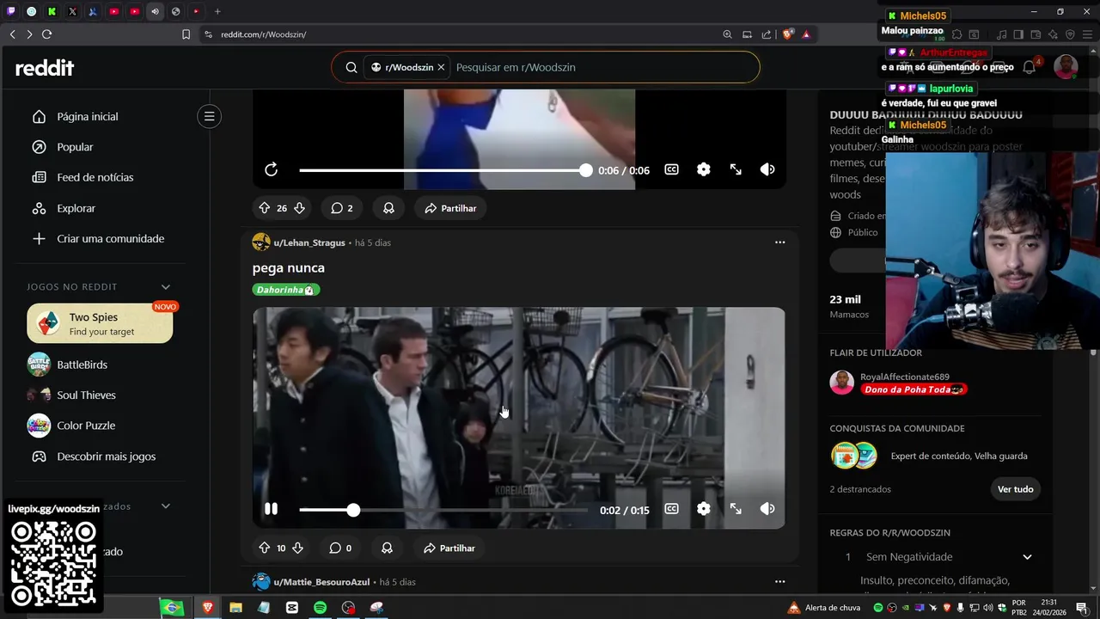
Task: Open the pega nunca post title
Action: tap(288, 268)
